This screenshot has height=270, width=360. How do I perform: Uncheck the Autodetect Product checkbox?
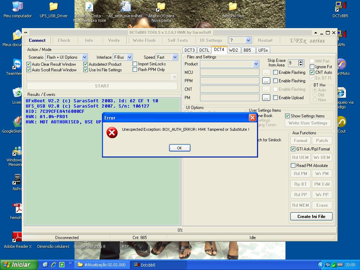pos(86,64)
